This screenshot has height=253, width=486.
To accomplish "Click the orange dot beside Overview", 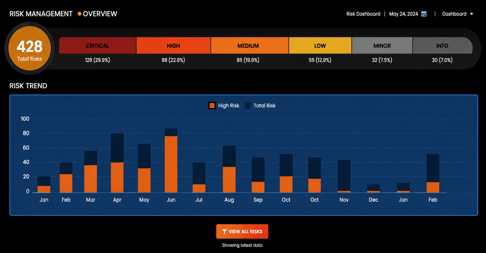I will coord(79,14).
